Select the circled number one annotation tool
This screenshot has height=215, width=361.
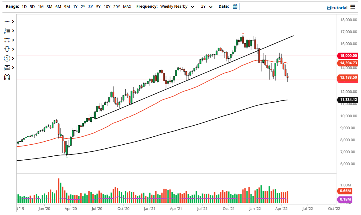(7, 59)
